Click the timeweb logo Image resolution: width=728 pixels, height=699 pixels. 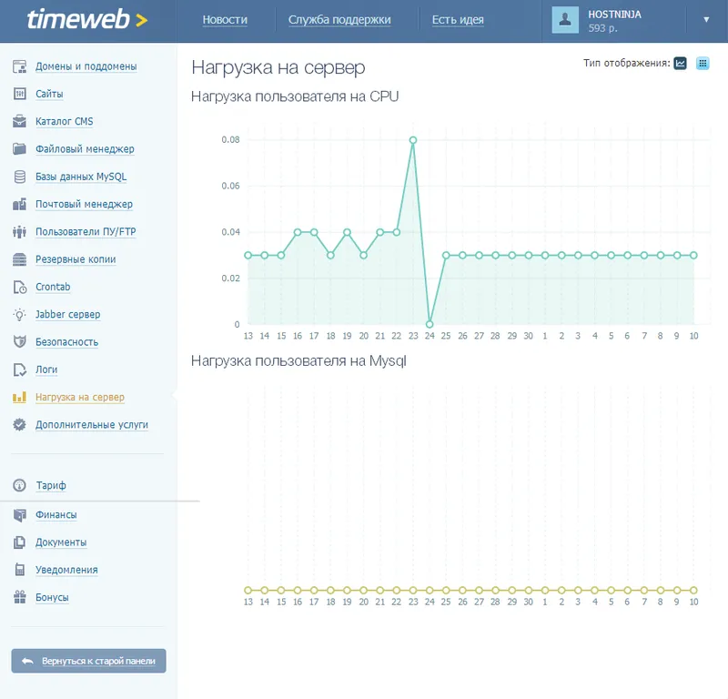pyautogui.click(x=87, y=19)
